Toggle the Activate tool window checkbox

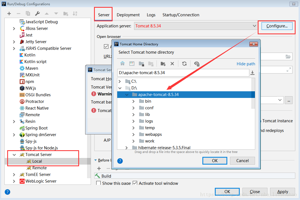pyautogui.click(x=135, y=183)
